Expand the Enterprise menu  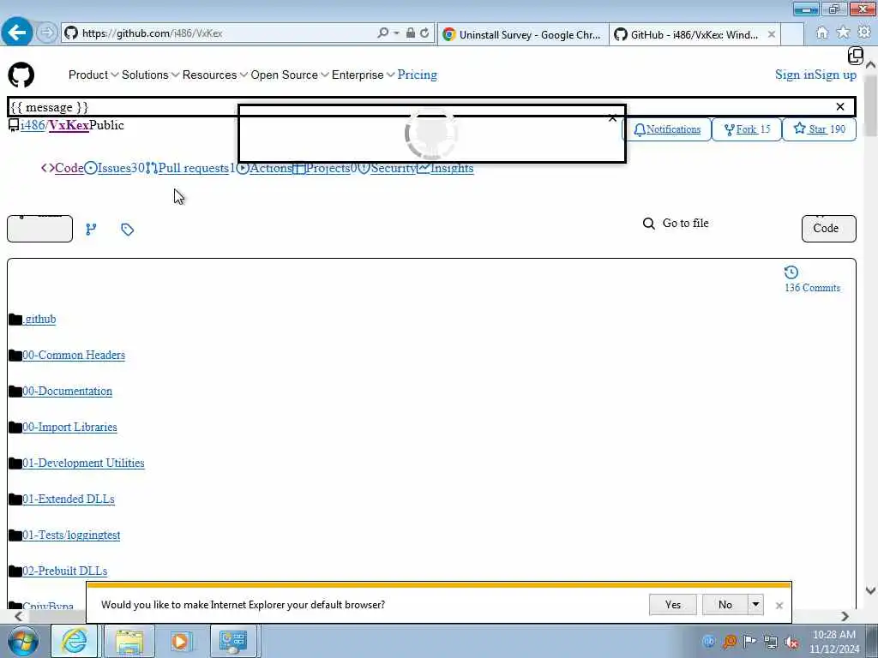tap(363, 75)
